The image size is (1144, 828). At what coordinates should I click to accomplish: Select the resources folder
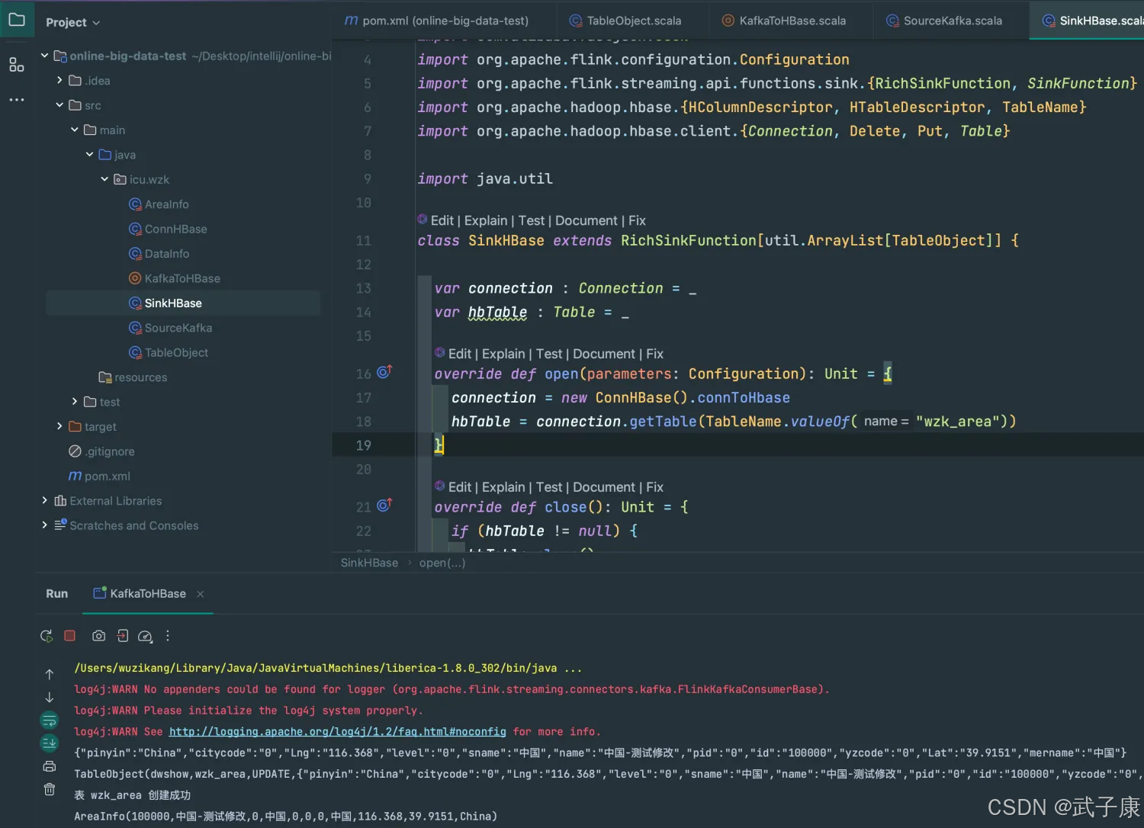[x=133, y=377]
